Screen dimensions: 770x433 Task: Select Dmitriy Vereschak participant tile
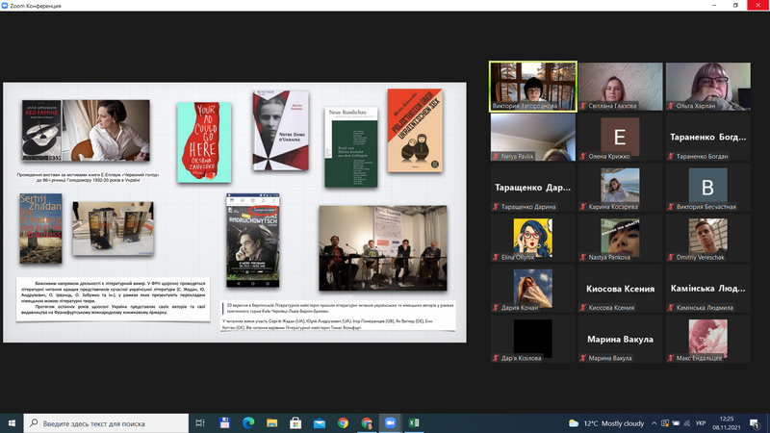click(708, 238)
